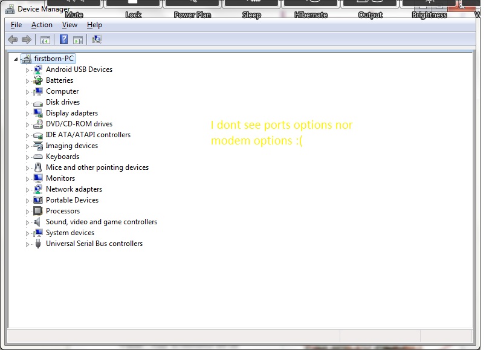Open the Help menu
The width and height of the screenshot is (495, 350).
point(94,25)
